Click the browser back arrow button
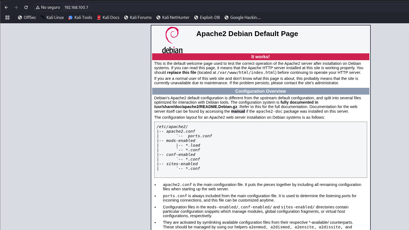The image size is (409, 230). [6, 7]
